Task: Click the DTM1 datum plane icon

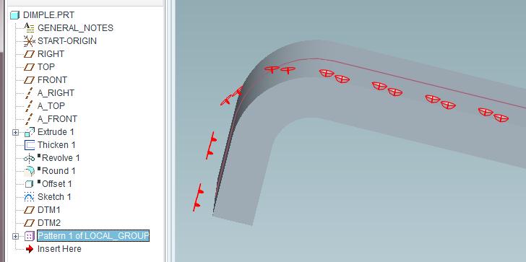Action: 30,210
